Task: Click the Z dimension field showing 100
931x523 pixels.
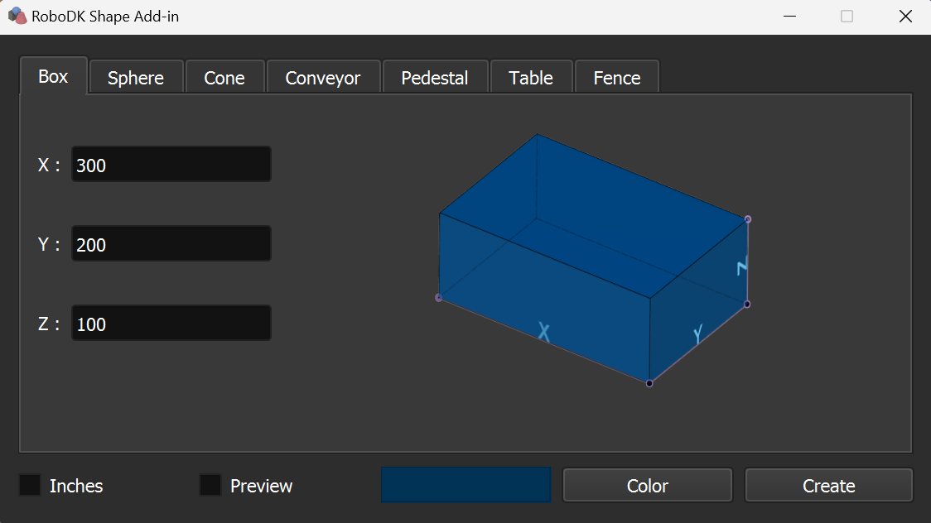Action: 171,324
